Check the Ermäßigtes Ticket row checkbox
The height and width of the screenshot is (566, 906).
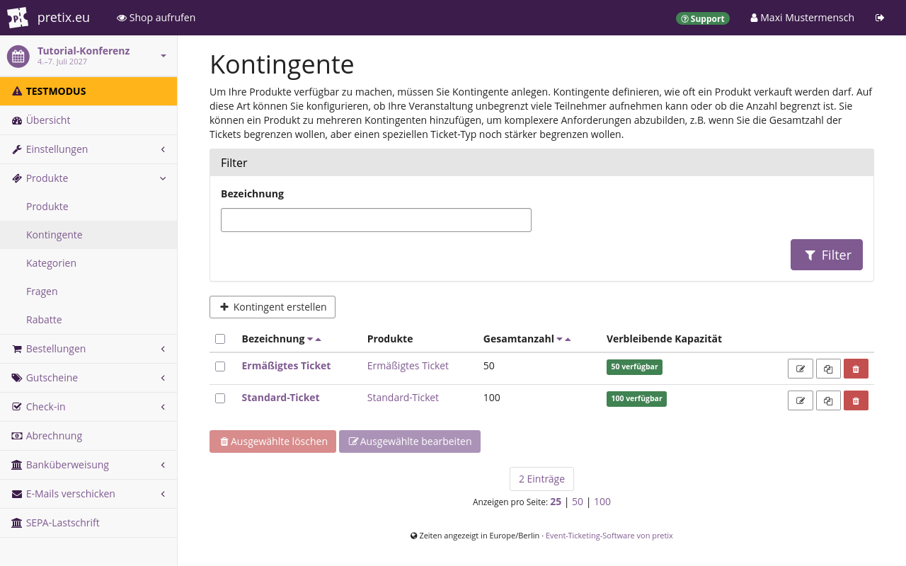220,366
